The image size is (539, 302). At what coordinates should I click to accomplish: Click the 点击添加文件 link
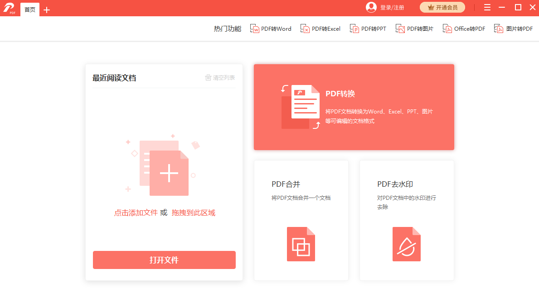click(x=136, y=212)
